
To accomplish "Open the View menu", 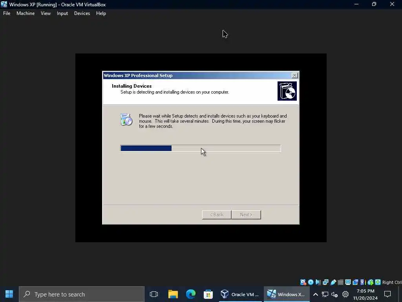I will tap(46, 13).
